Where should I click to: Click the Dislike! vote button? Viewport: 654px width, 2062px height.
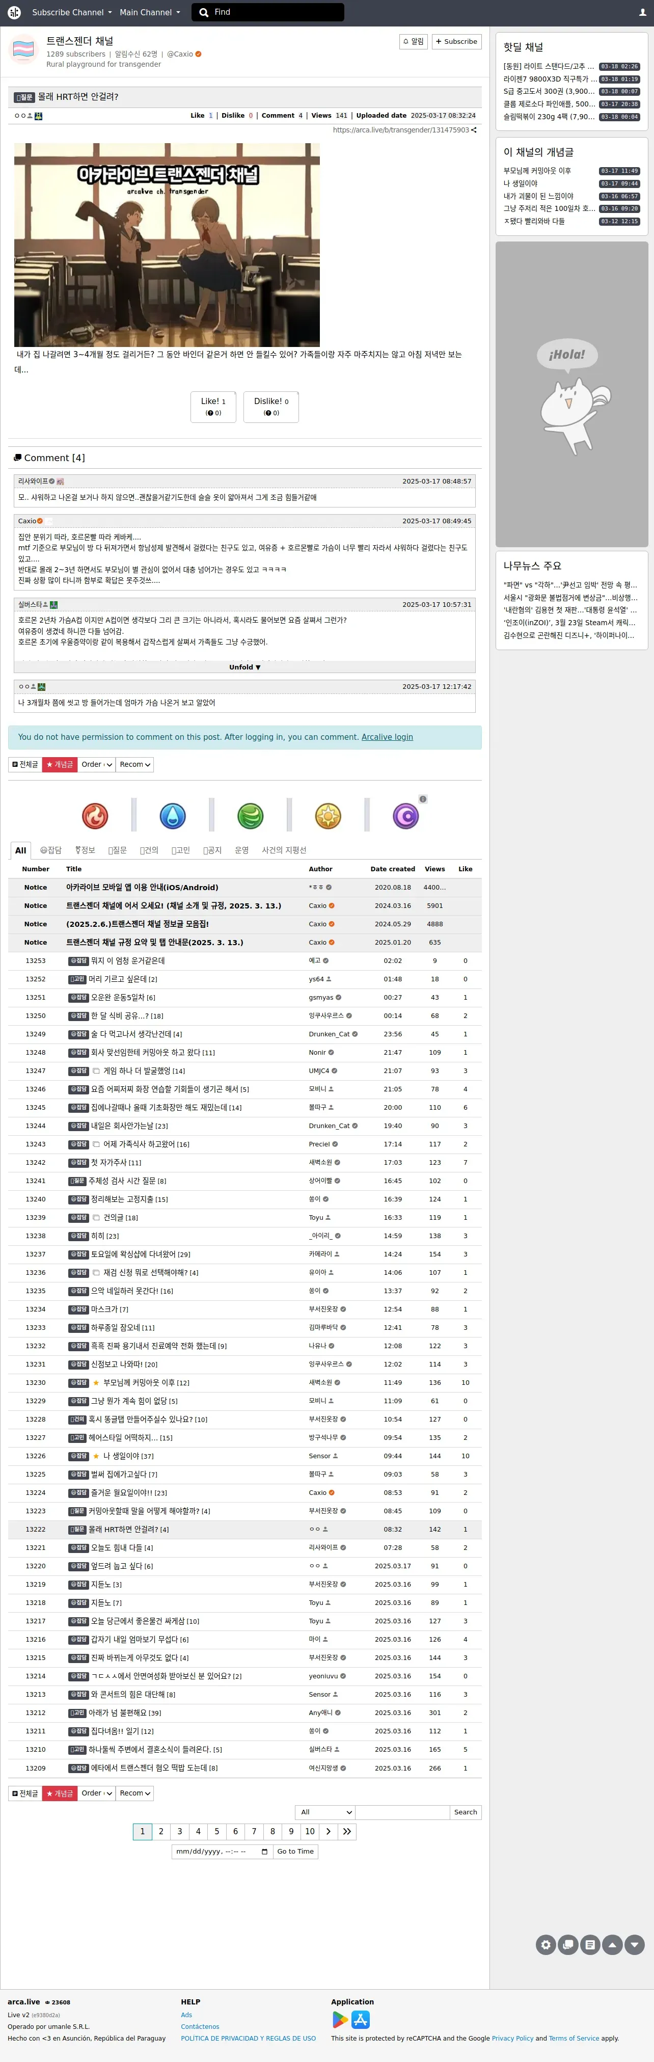click(271, 407)
